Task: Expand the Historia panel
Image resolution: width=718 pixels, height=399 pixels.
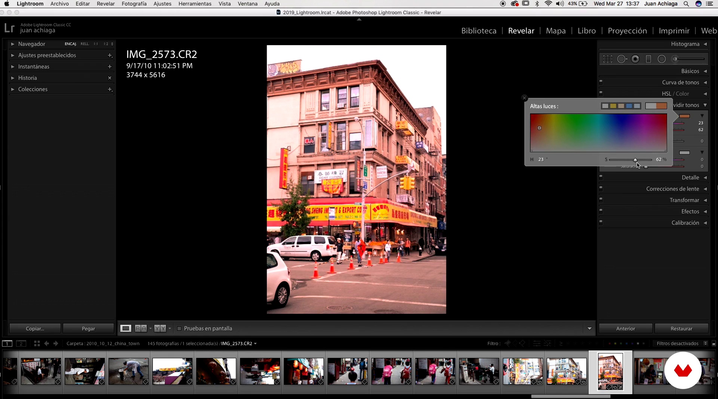Action: 13,78
